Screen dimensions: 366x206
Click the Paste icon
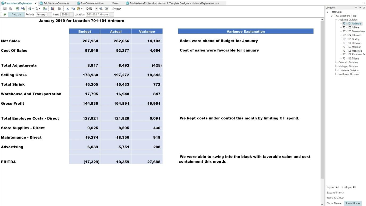click(x=78, y=9)
